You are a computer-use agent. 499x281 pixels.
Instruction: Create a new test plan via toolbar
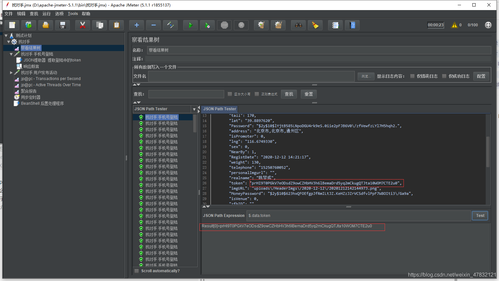(x=12, y=25)
